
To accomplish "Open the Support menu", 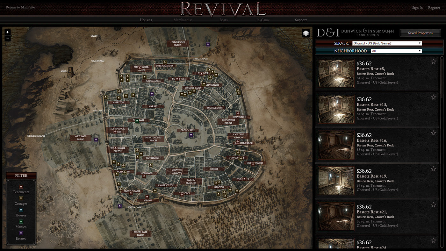I will pyautogui.click(x=301, y=20).
